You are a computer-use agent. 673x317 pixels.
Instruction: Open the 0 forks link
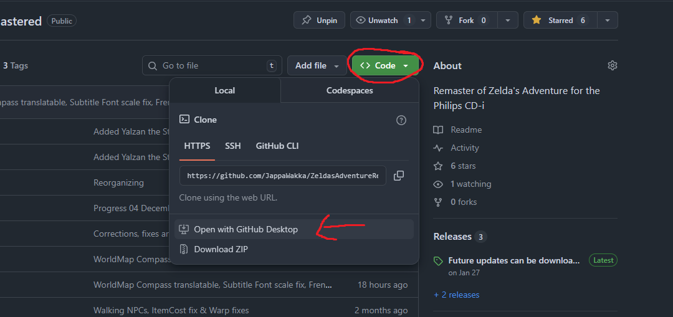tap(464, 202)
